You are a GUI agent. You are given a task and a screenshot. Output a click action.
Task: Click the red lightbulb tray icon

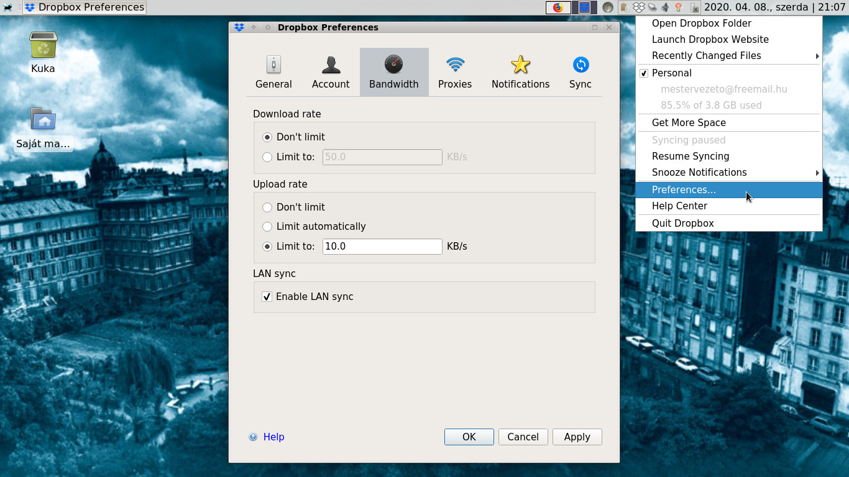[x=679, y=7]
